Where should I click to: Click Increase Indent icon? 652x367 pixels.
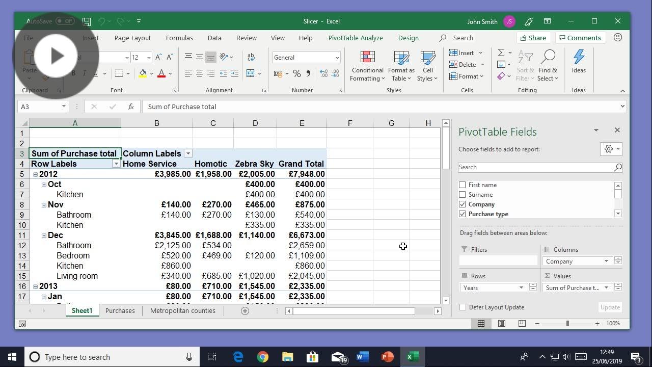[x=234, y=73]
